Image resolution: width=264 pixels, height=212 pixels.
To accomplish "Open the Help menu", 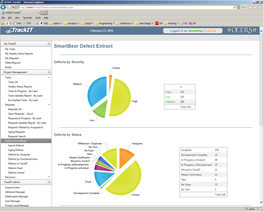I will click(x=46, y=18).
